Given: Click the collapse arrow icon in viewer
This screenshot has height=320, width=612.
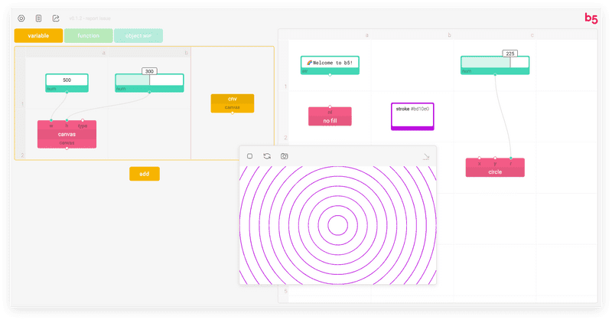Looking at the screenshot, I should pos(426,157).
